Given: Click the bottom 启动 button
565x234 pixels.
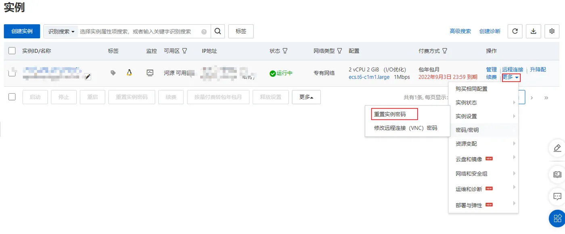Looking at the screenshot, I should [x=35, y=97].
